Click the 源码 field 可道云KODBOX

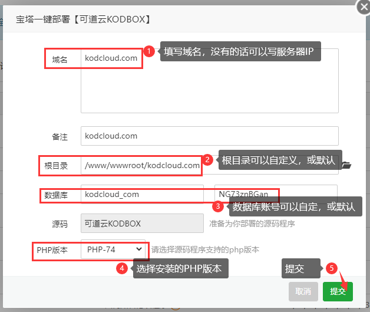click(141, 224)
